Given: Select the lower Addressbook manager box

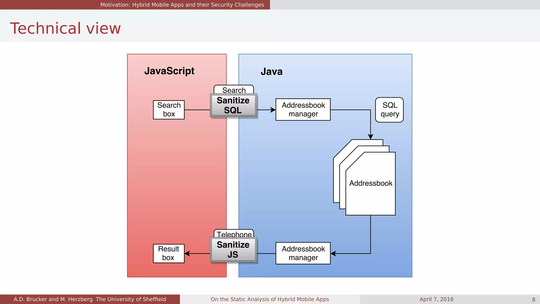Looking at the screenshot, I should [303, 253].
